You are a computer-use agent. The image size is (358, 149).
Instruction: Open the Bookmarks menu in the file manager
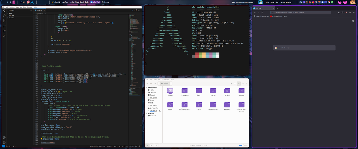point(165,80)
